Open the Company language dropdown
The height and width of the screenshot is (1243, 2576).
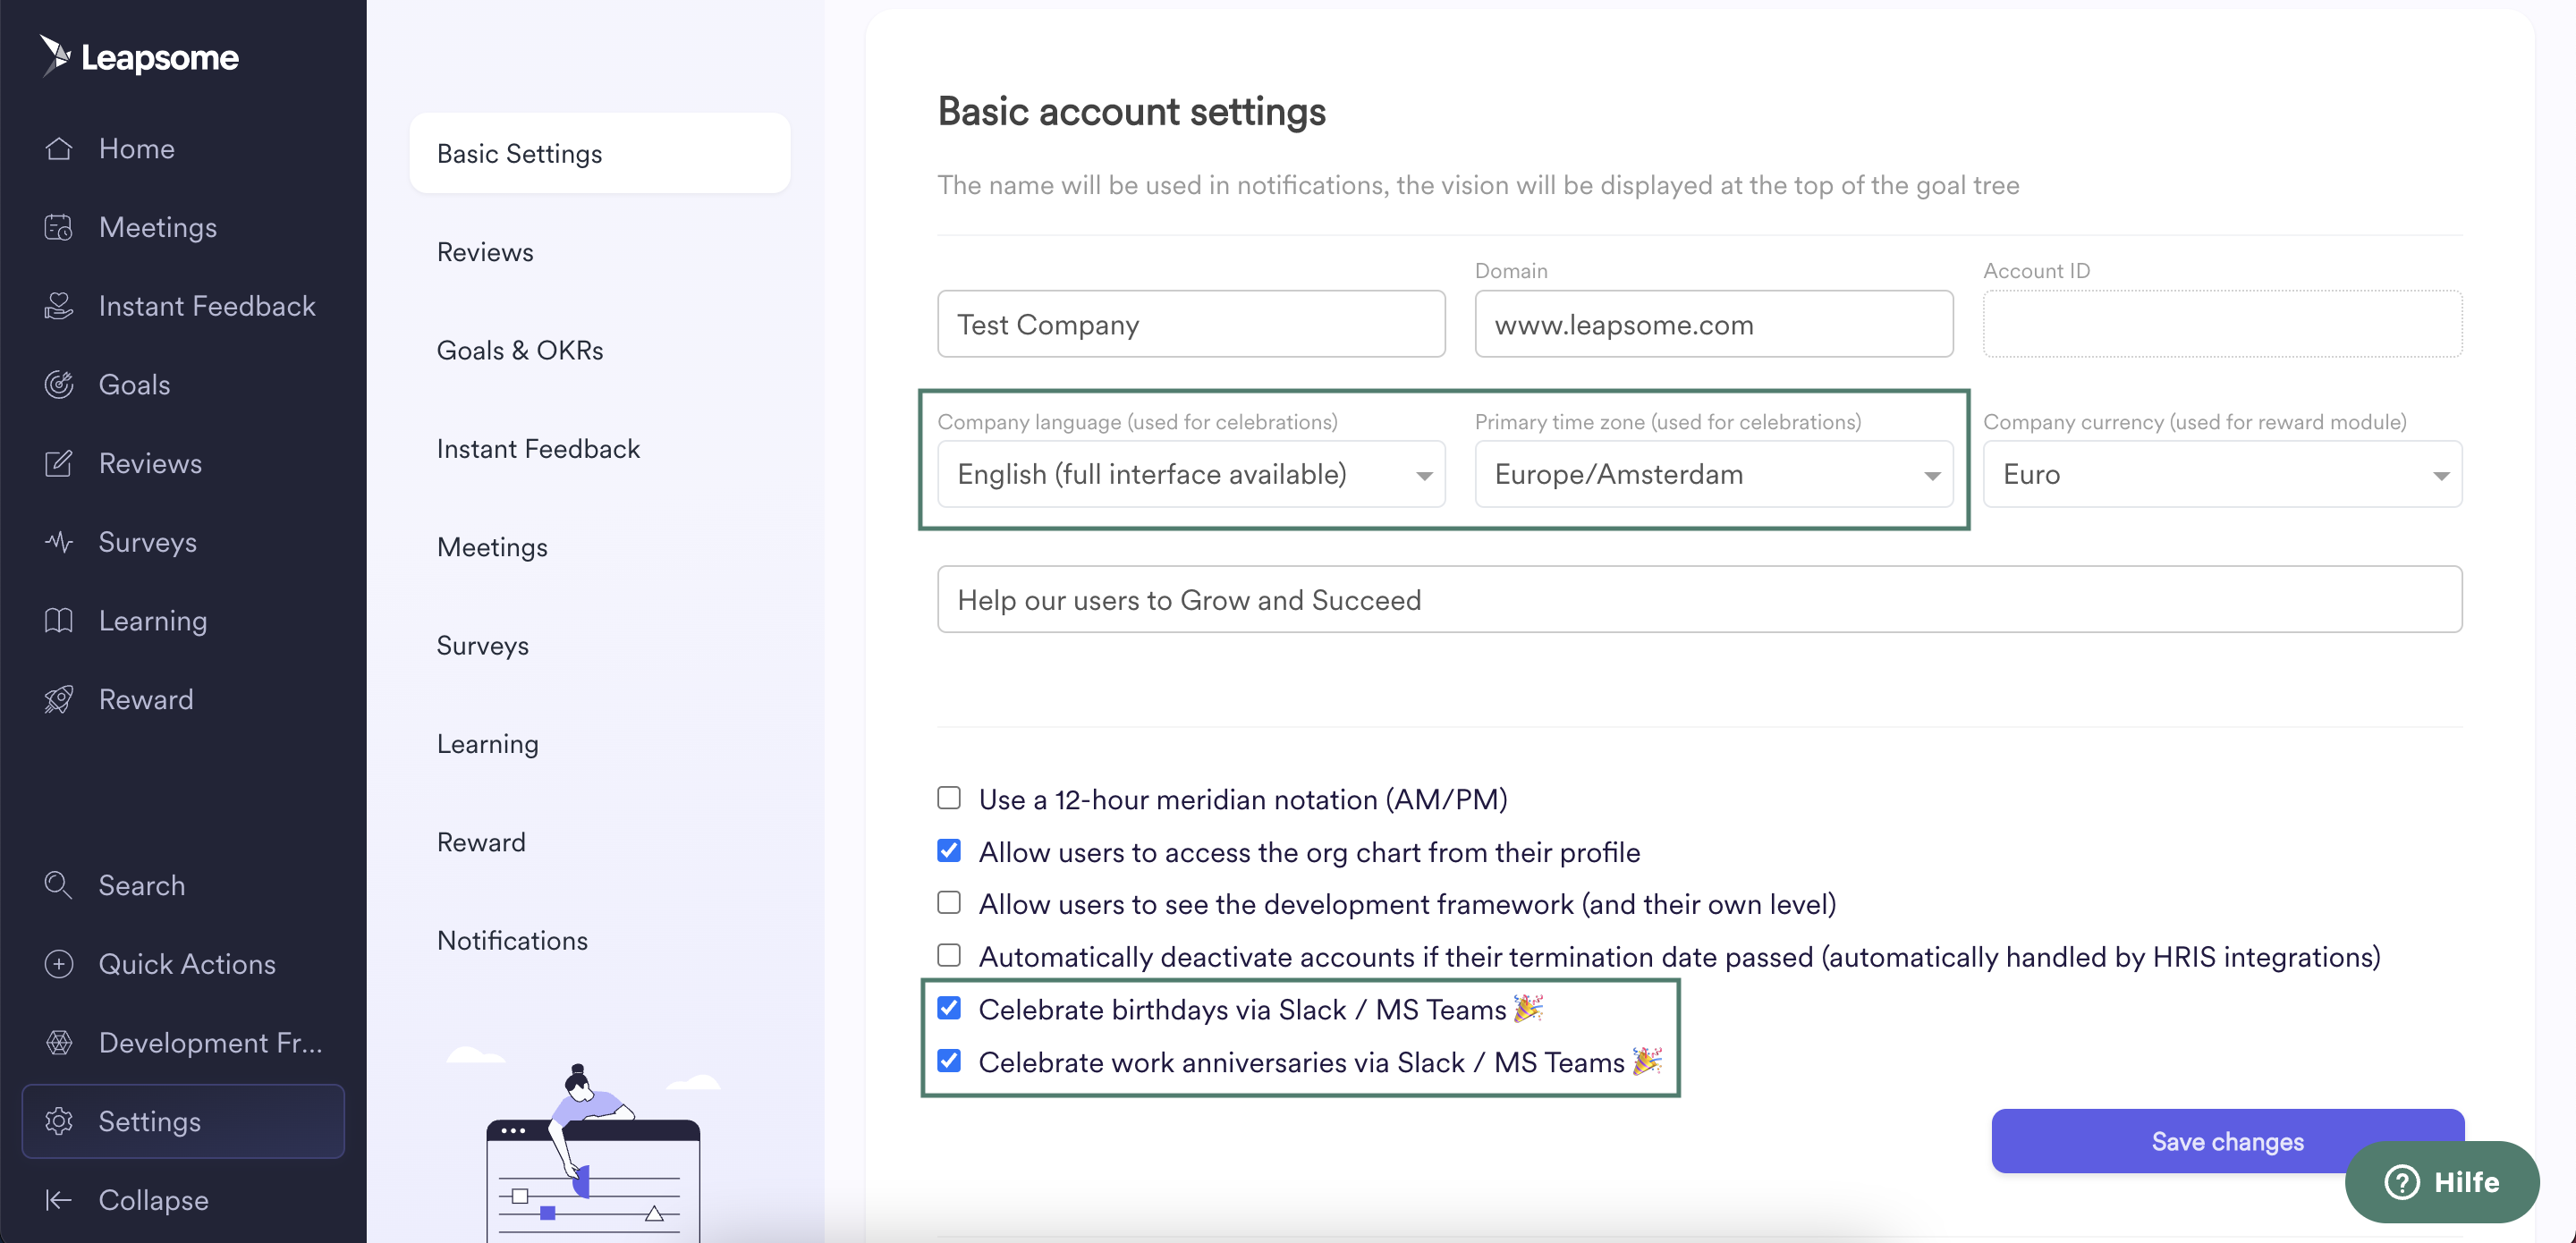pyautogui.click(x=1191, y=474)
